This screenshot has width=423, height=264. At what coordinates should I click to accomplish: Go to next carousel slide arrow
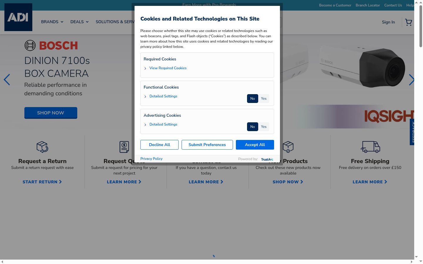(411, 79)
